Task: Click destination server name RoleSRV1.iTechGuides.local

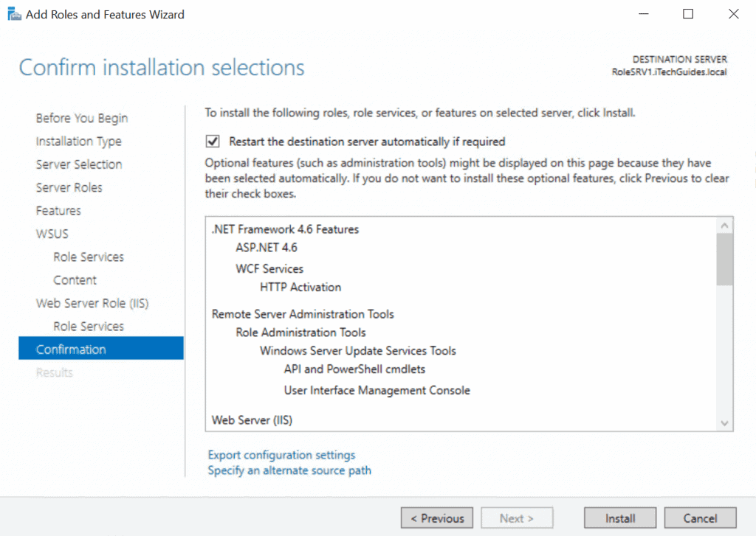Action: pyautogui.click(x=669, y=72)
